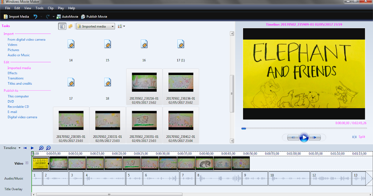The height and width of the screenshot is (196, 373).
Task: Select audio file icon 17 (1)
Action: coord(181,44)
